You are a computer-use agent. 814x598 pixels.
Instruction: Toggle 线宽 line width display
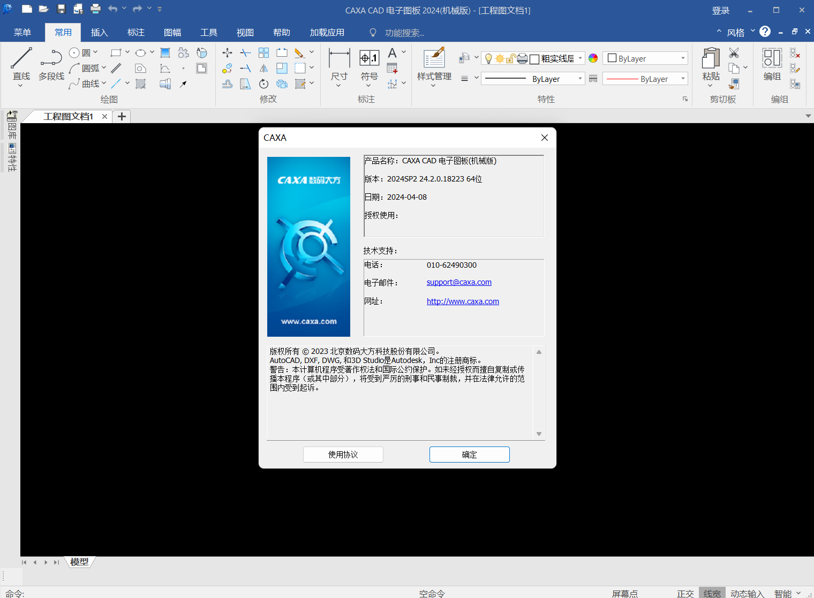point(712,593)
